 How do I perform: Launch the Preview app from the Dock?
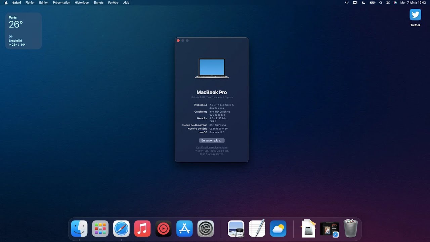point(236,229)
